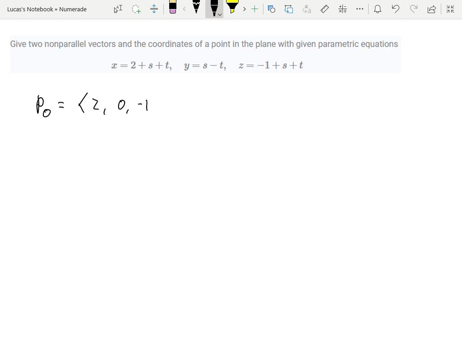Select the yellow Highlighter tool
Image resolution: width=462 pixels, height=347 pixels.
click(x=231, y=8)
